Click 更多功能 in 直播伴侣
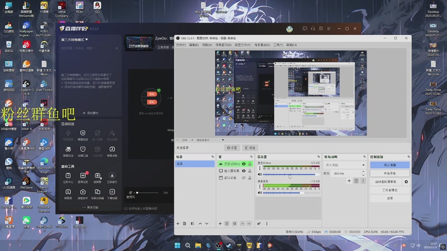Screen dimensions: 447x251 point(91,207)
